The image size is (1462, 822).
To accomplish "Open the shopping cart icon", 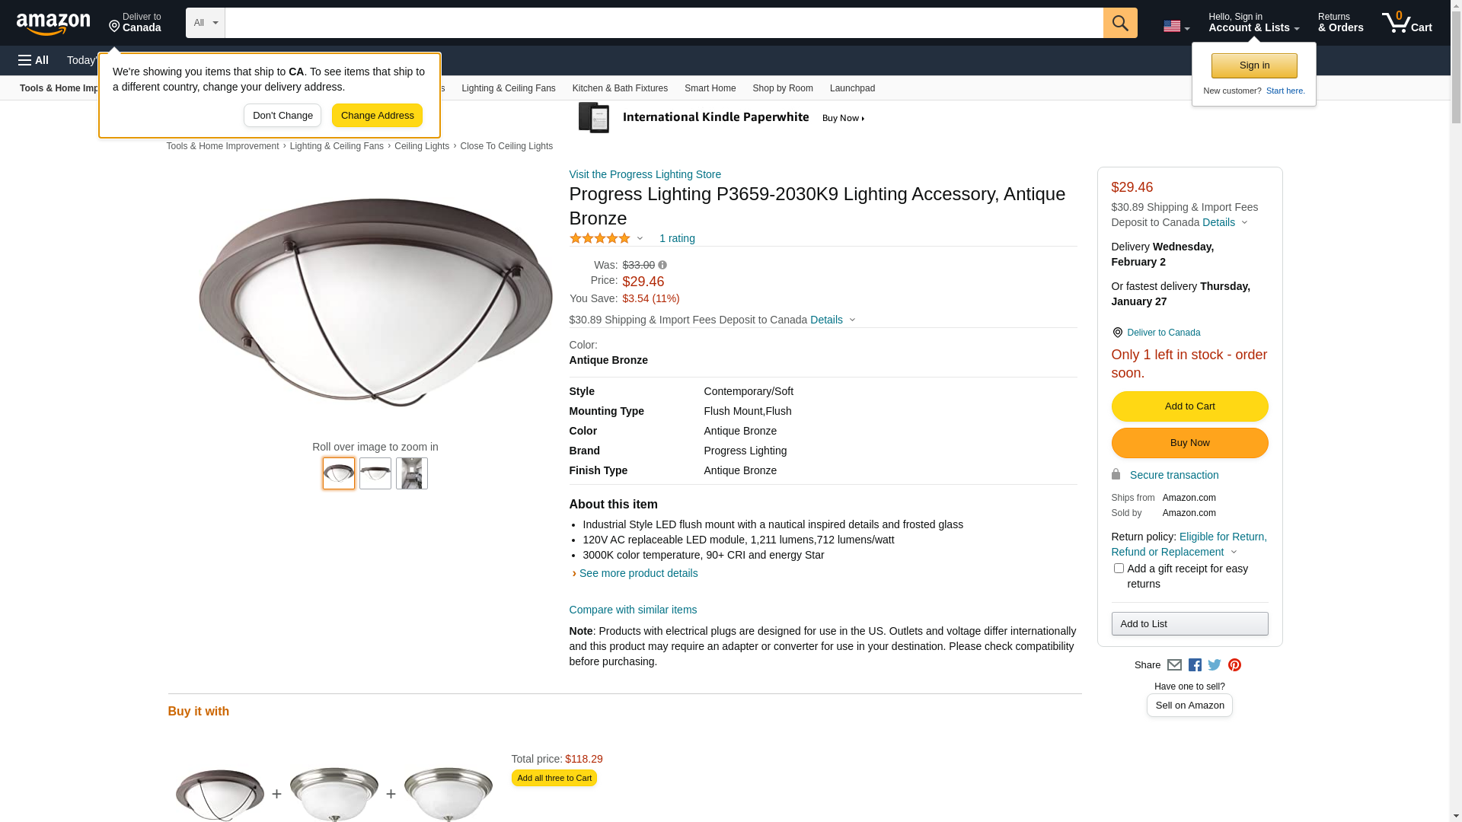I will (1406, 23).
